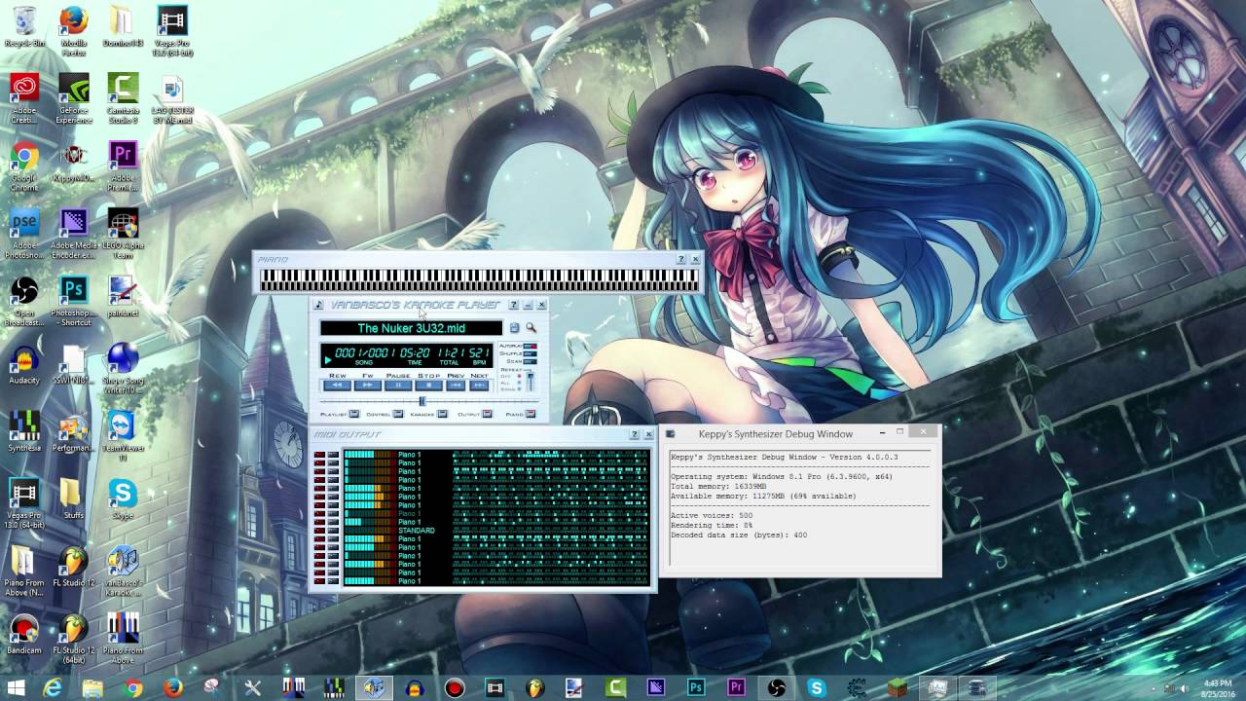Toggle the Autoplay switch
This screenshot has height=701, width=1246.
pos(531,346)
